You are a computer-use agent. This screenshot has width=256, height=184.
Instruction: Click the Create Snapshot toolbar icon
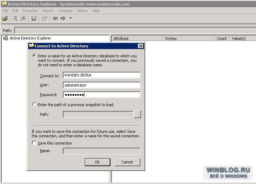click(23, 19)
